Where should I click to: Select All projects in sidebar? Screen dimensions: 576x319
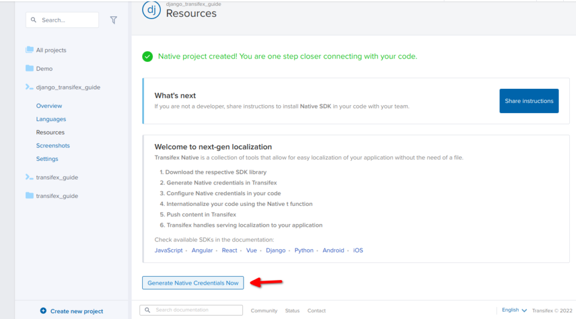point(51,50)
